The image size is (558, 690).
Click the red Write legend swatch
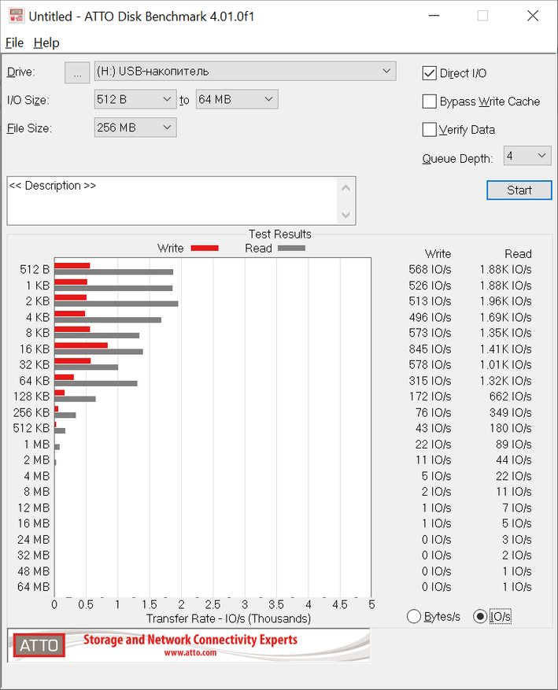(205, 248)
